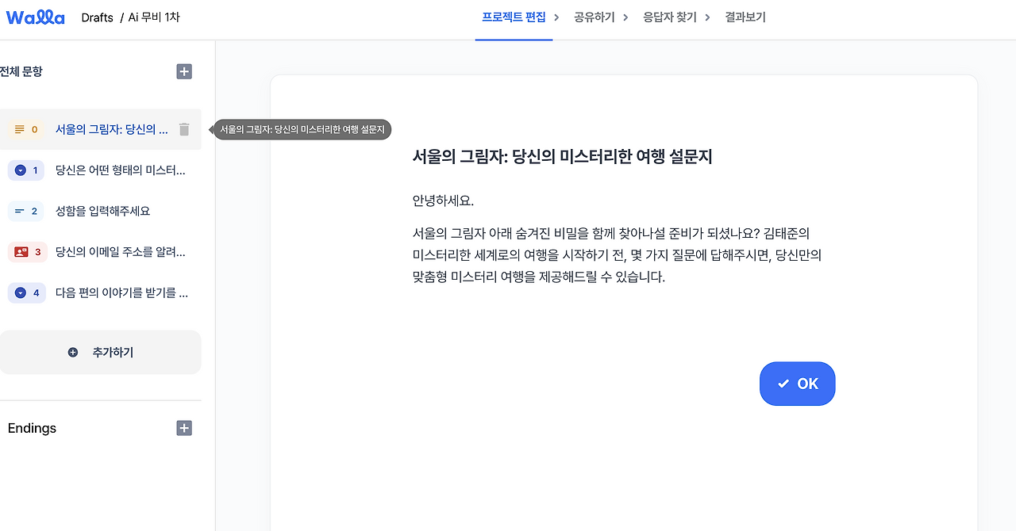Click the paragraph-type icon on question 0
The height and width of the screenshot is (531, 1016).
click(x=19, y=128)
